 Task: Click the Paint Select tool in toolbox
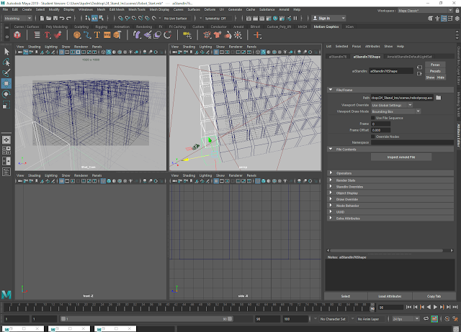tap(6, 73)
